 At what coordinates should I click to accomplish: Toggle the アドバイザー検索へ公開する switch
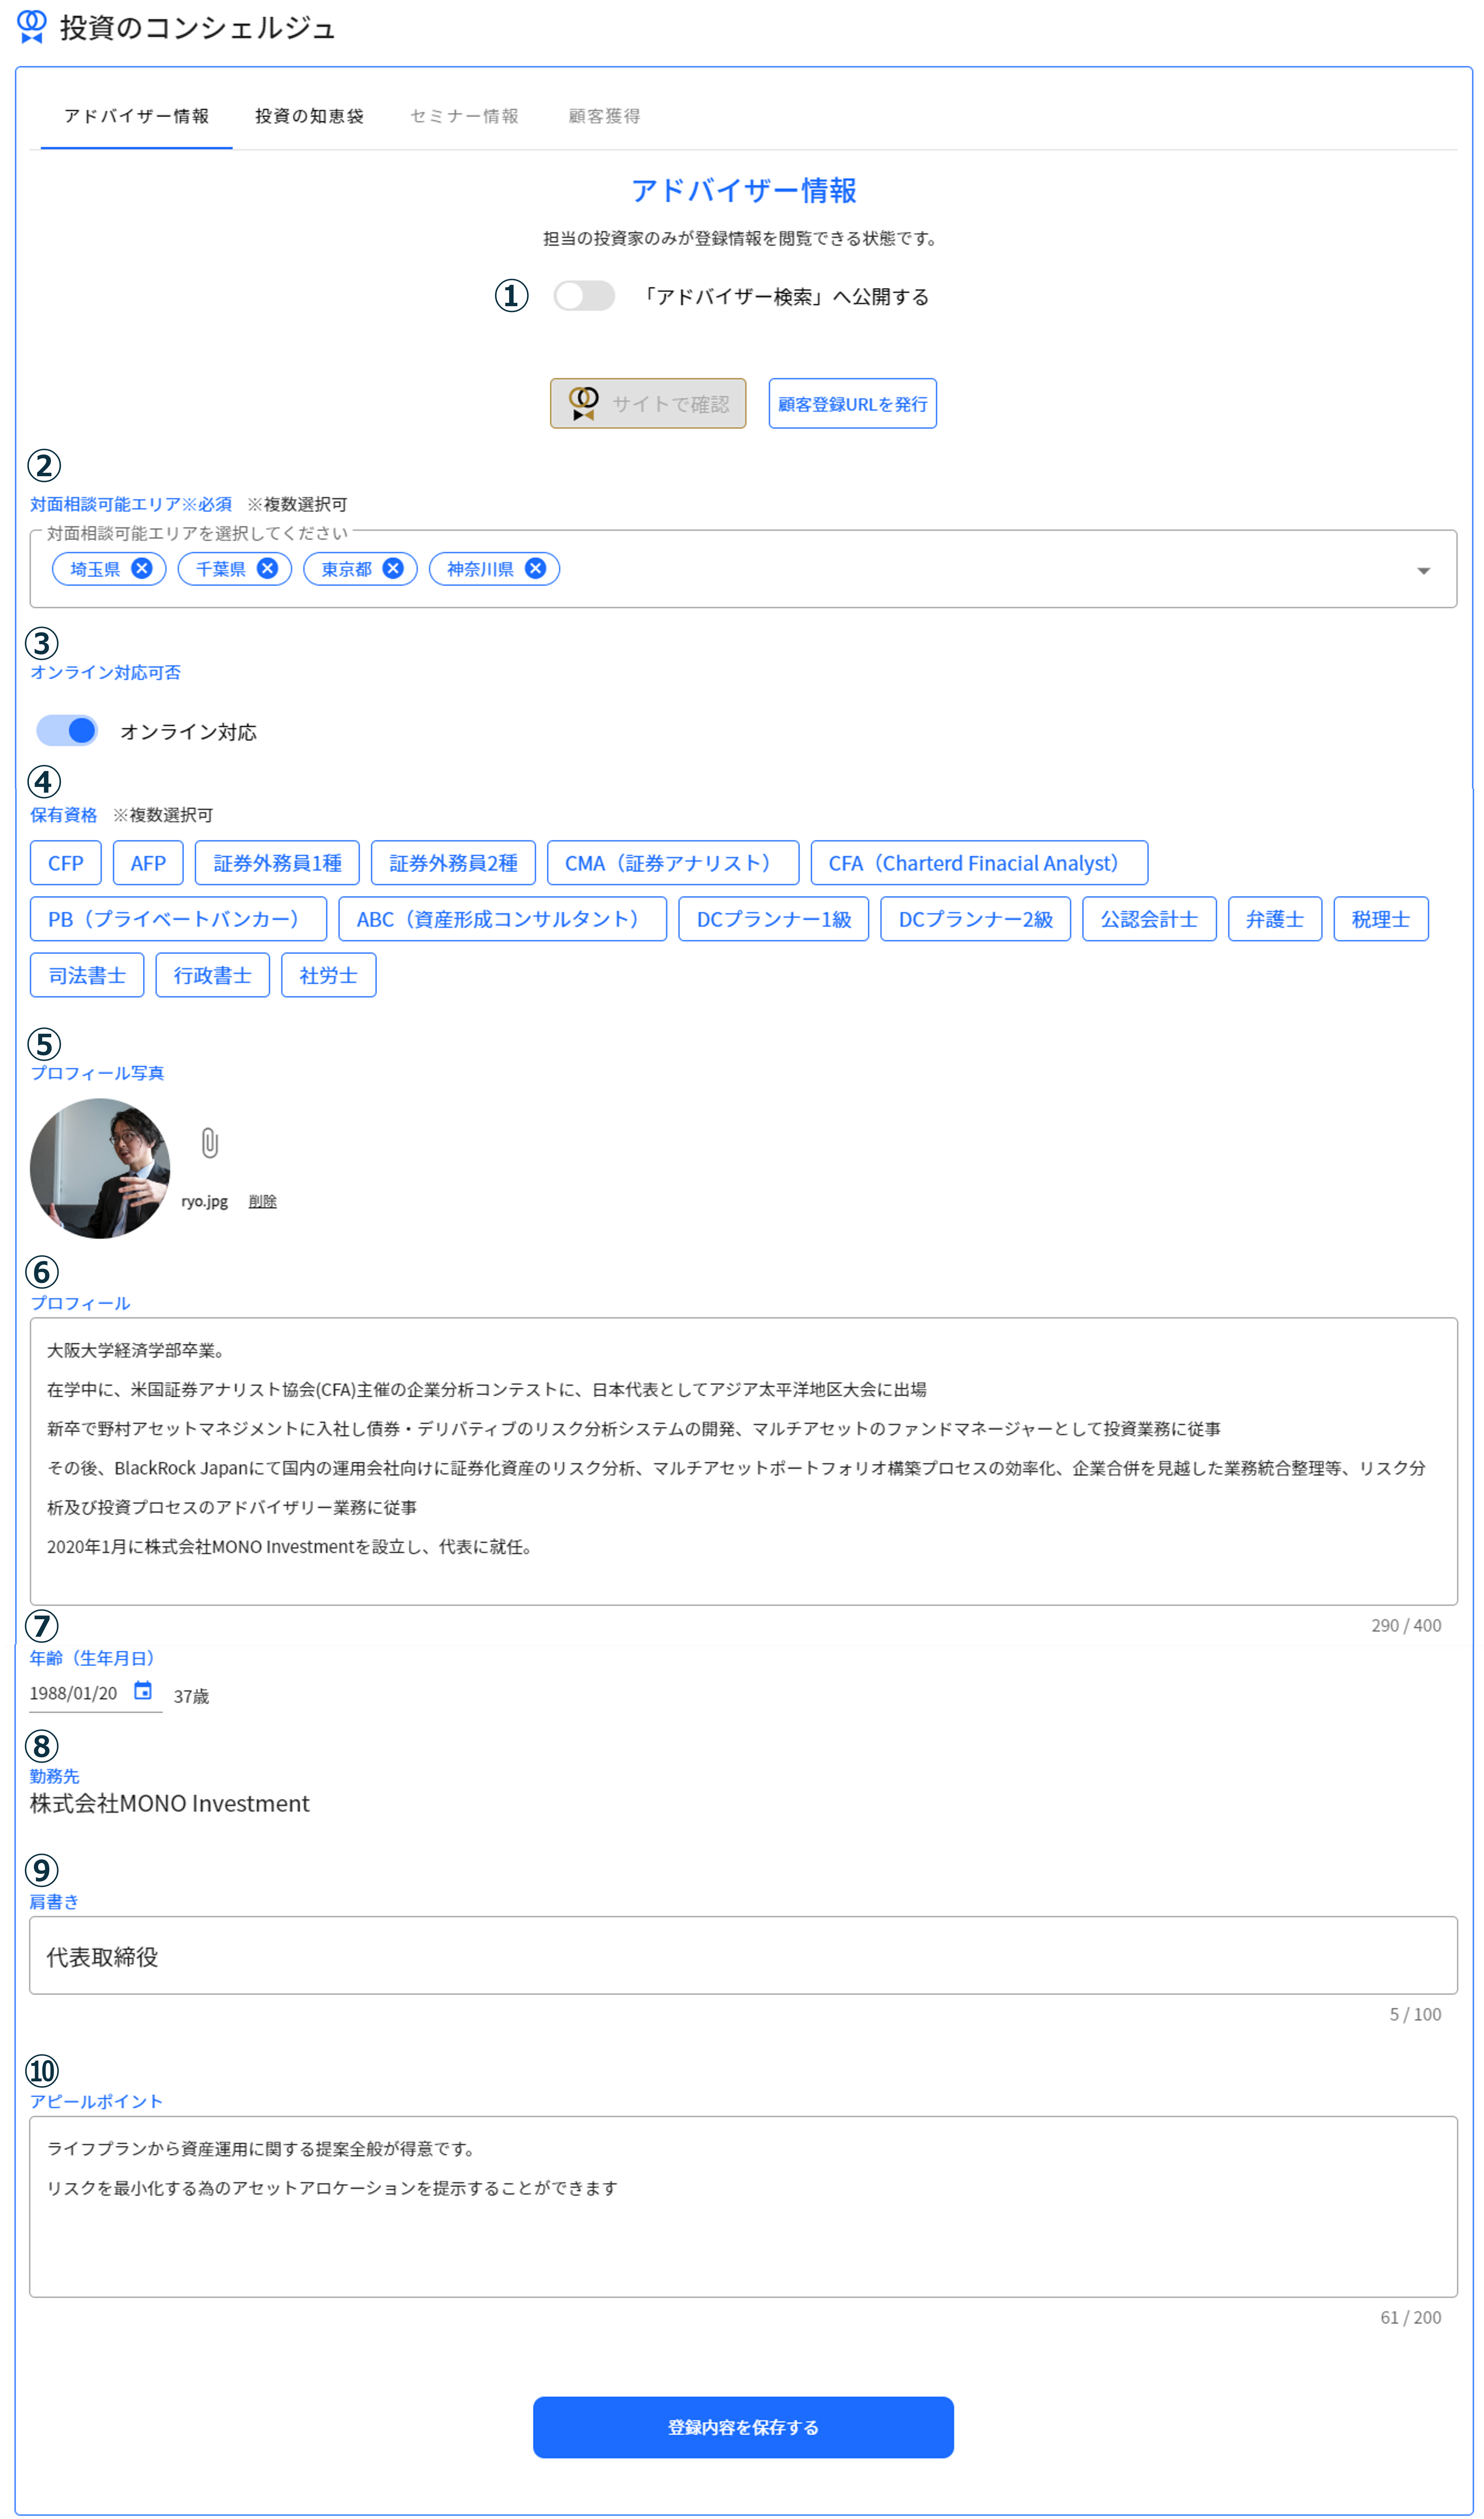(x=584, y=296)
